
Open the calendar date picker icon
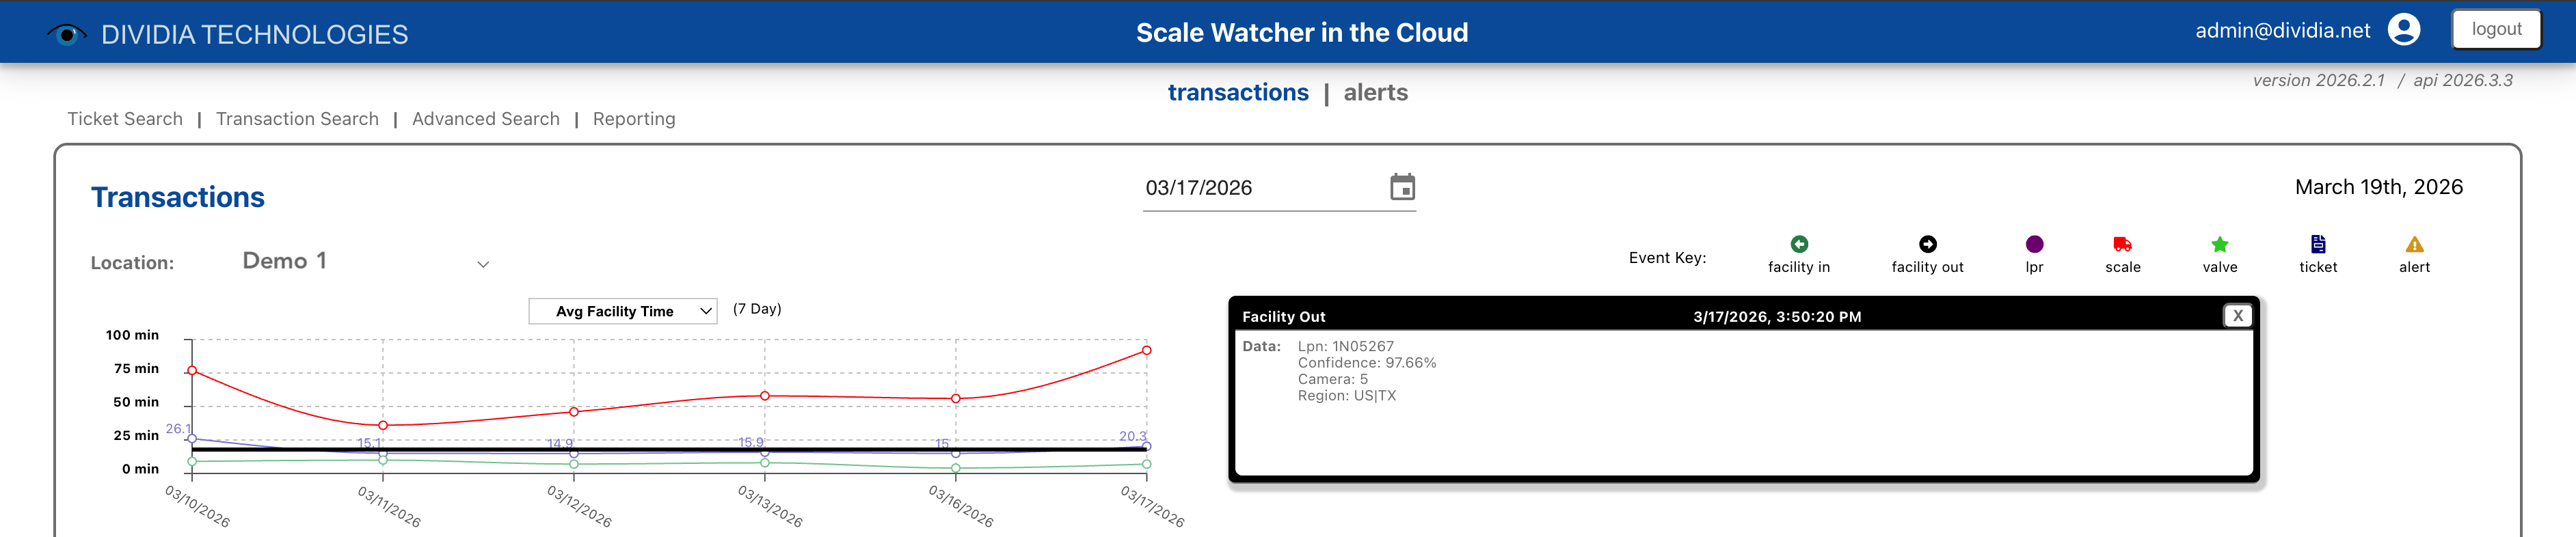(1402, 187)
